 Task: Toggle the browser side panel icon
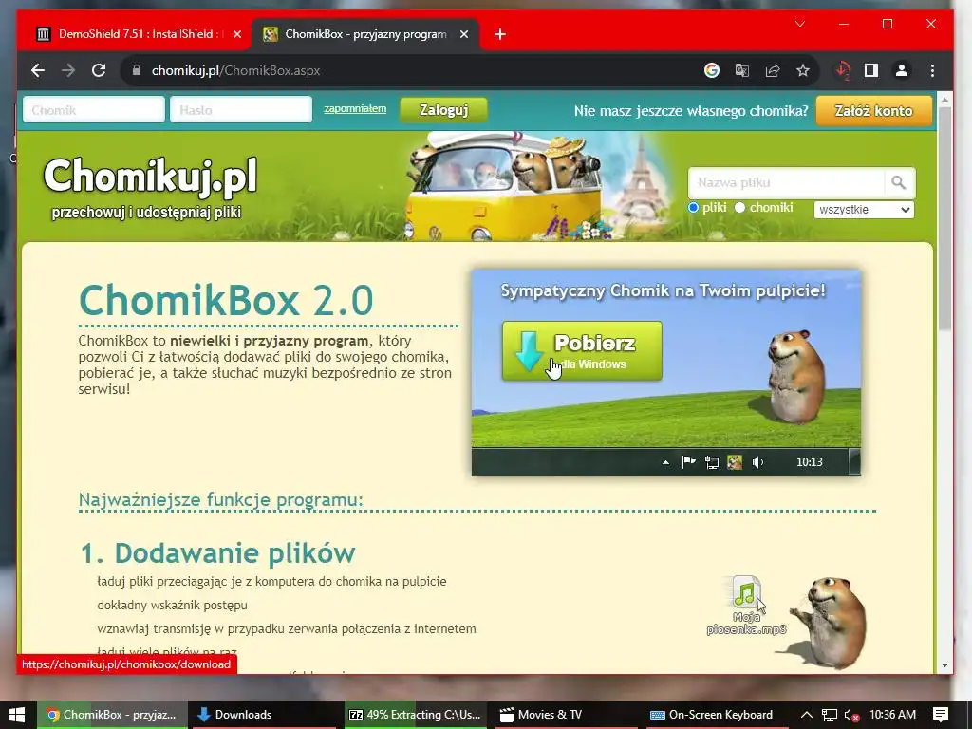871,70
